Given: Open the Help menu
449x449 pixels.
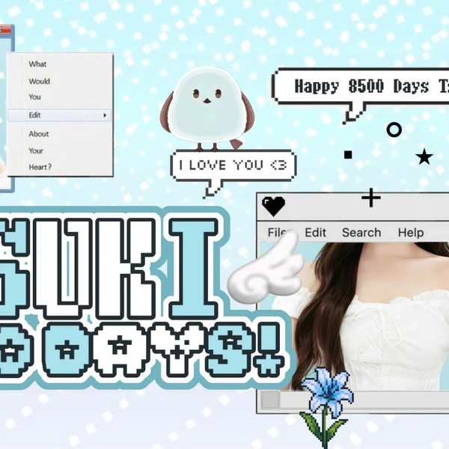Looking at the screenshot, I should pyautogui.click(x=410, y=233).
